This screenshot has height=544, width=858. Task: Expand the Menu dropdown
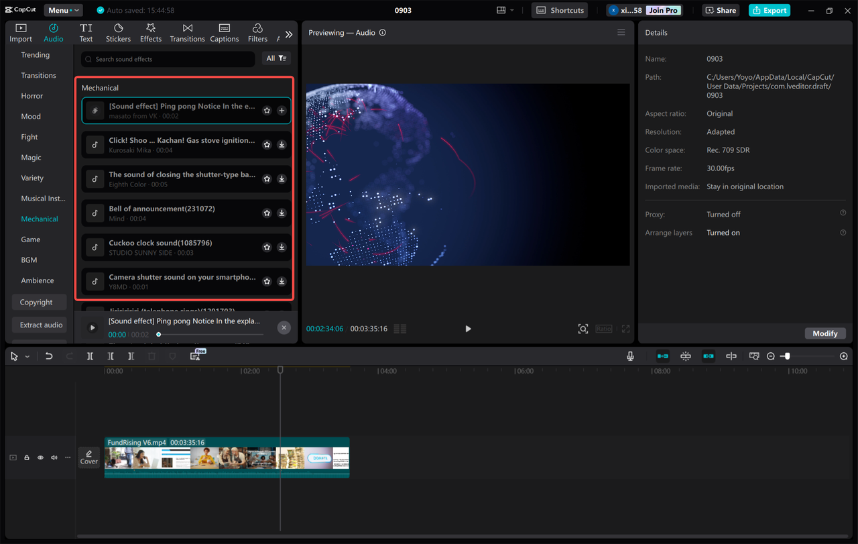pos(62,10)
